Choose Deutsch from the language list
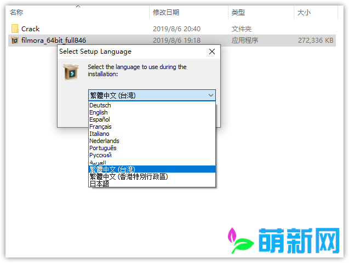Screen dimensions: 349x263 click(152, 105)
